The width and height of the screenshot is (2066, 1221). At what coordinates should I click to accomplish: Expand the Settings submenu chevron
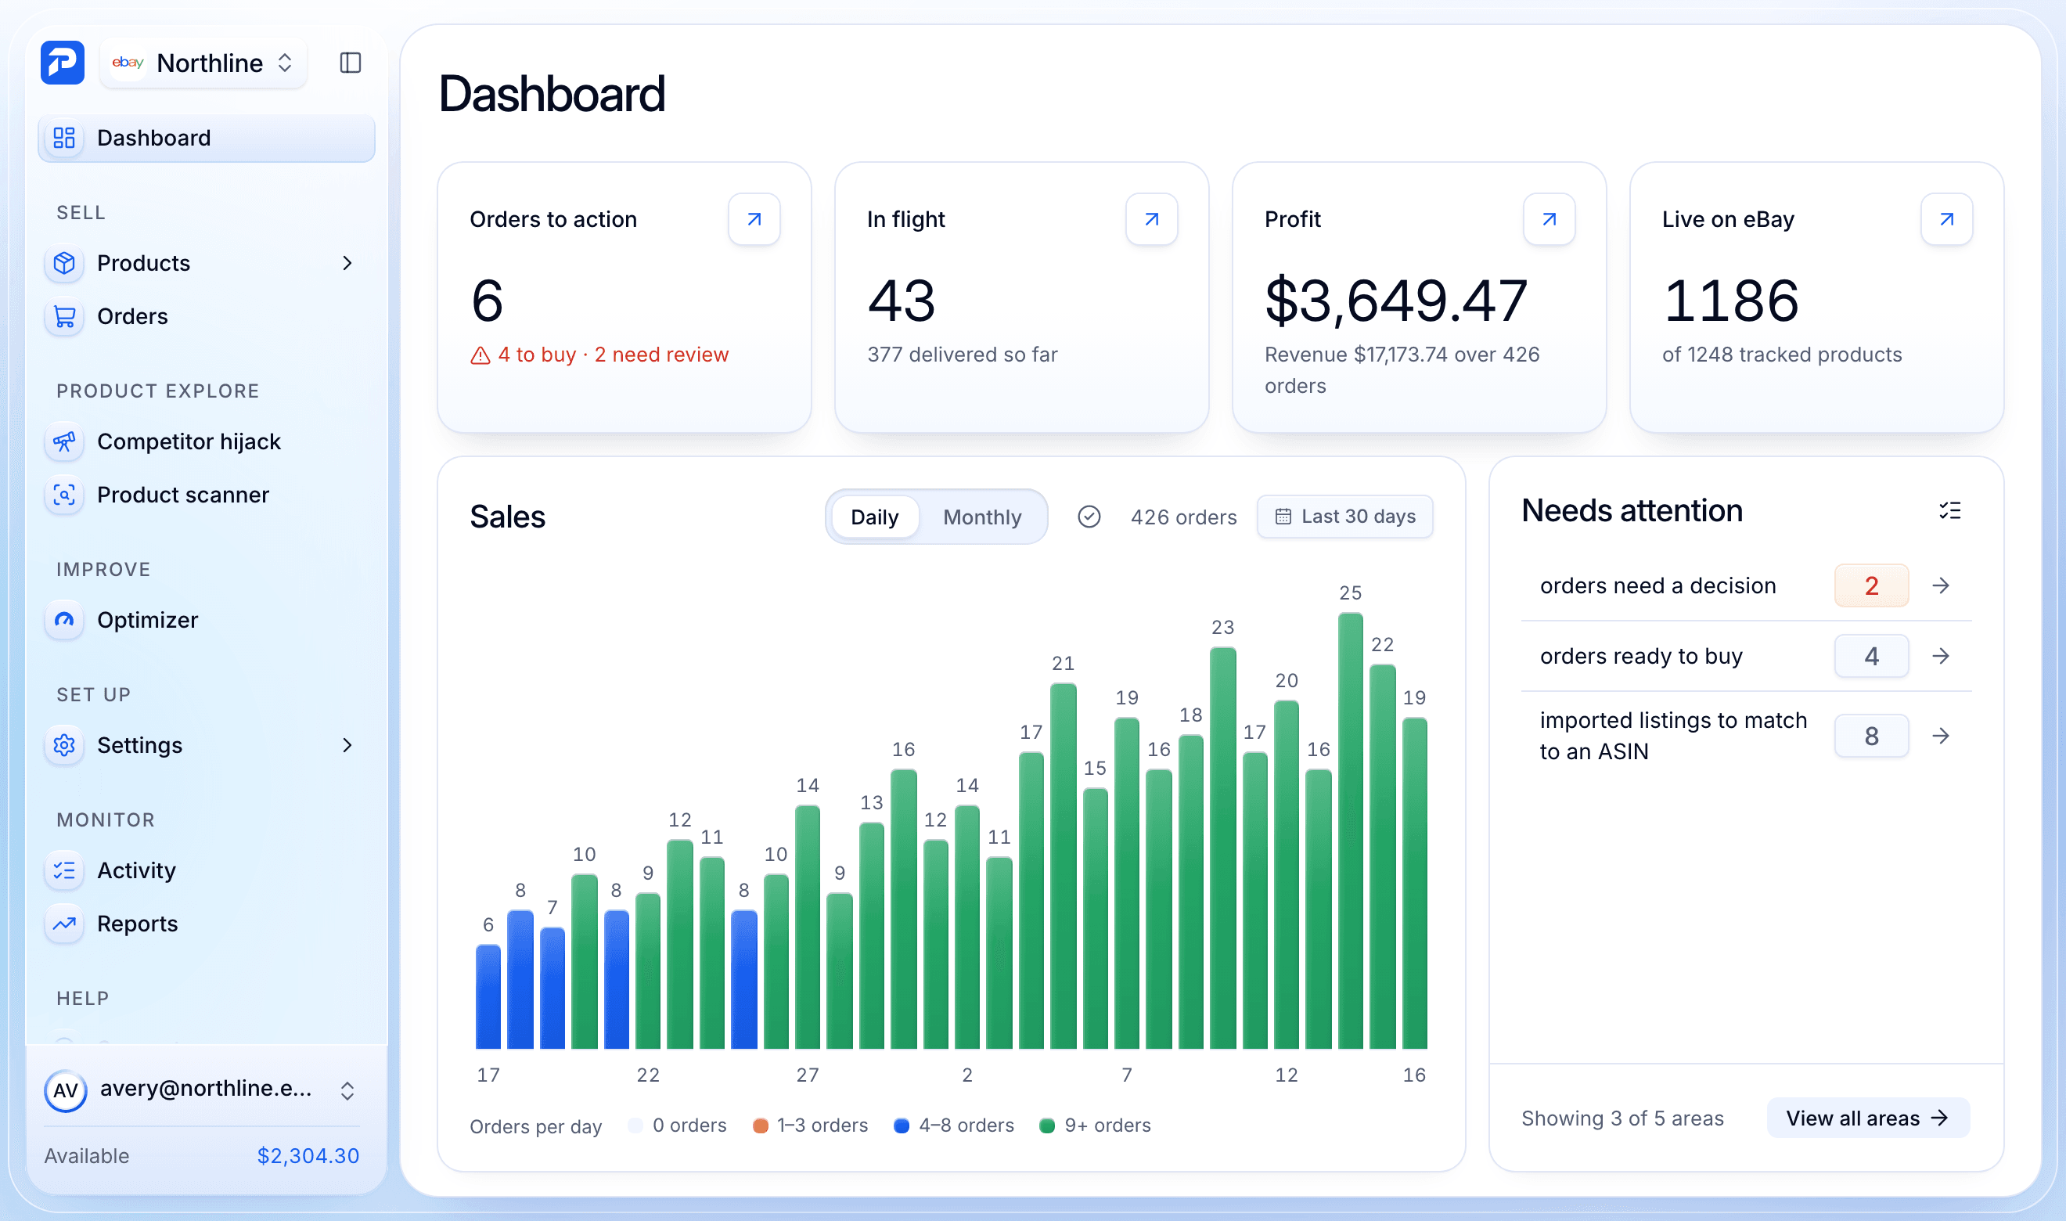[x=347, y=745]
